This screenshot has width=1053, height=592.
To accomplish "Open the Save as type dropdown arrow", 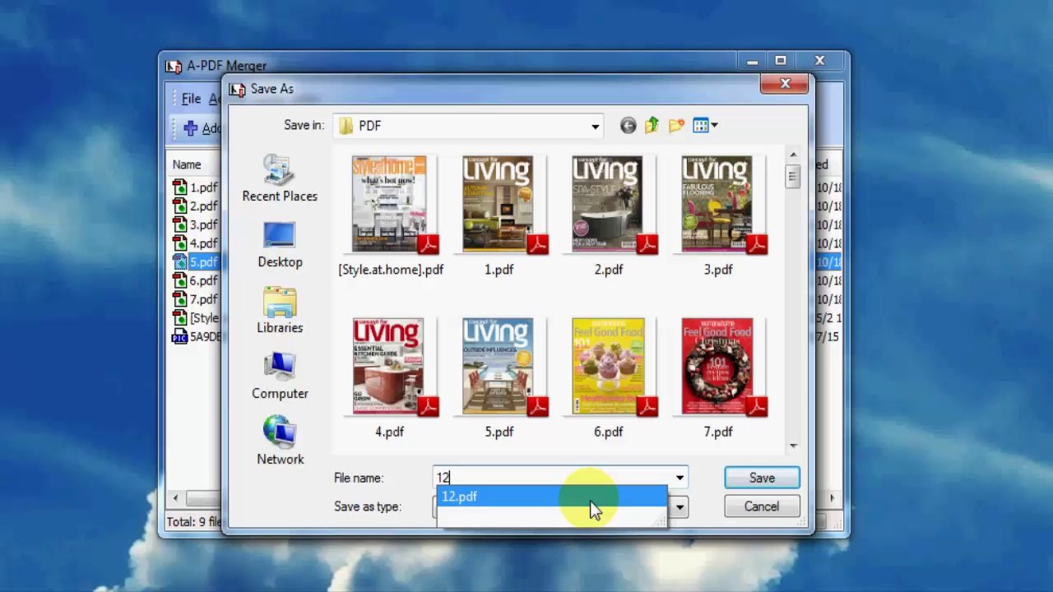I will click(x=680, y=507).
